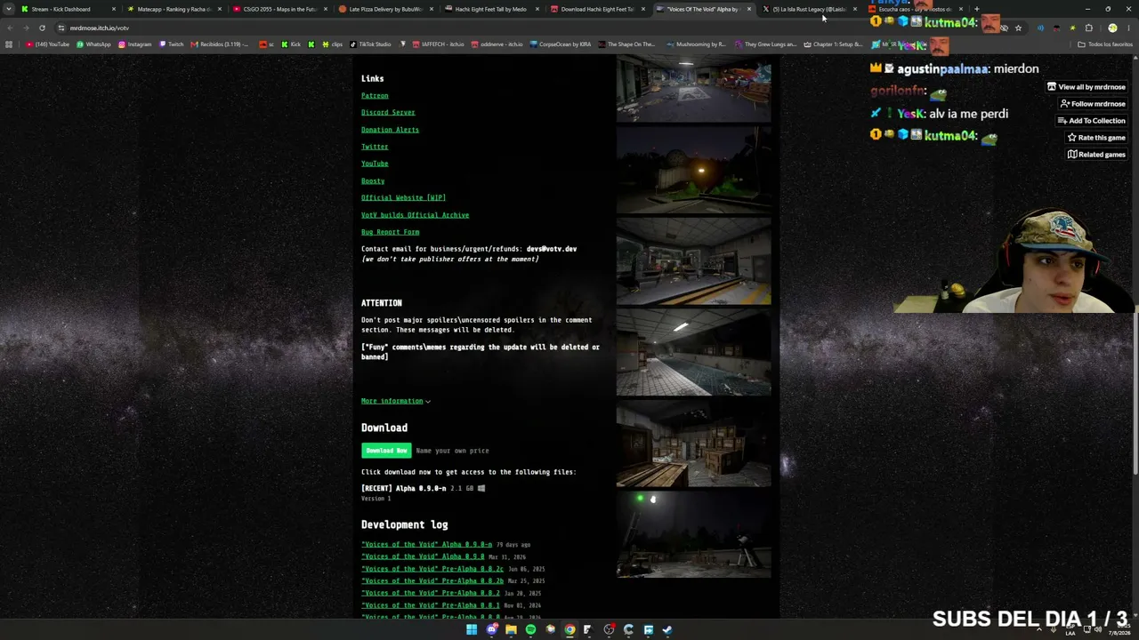Viewport: 1139px width, 640px height.
Task: Open the Pre-Alpha 0.8.1 devlog entry
Action: [431, 605]
